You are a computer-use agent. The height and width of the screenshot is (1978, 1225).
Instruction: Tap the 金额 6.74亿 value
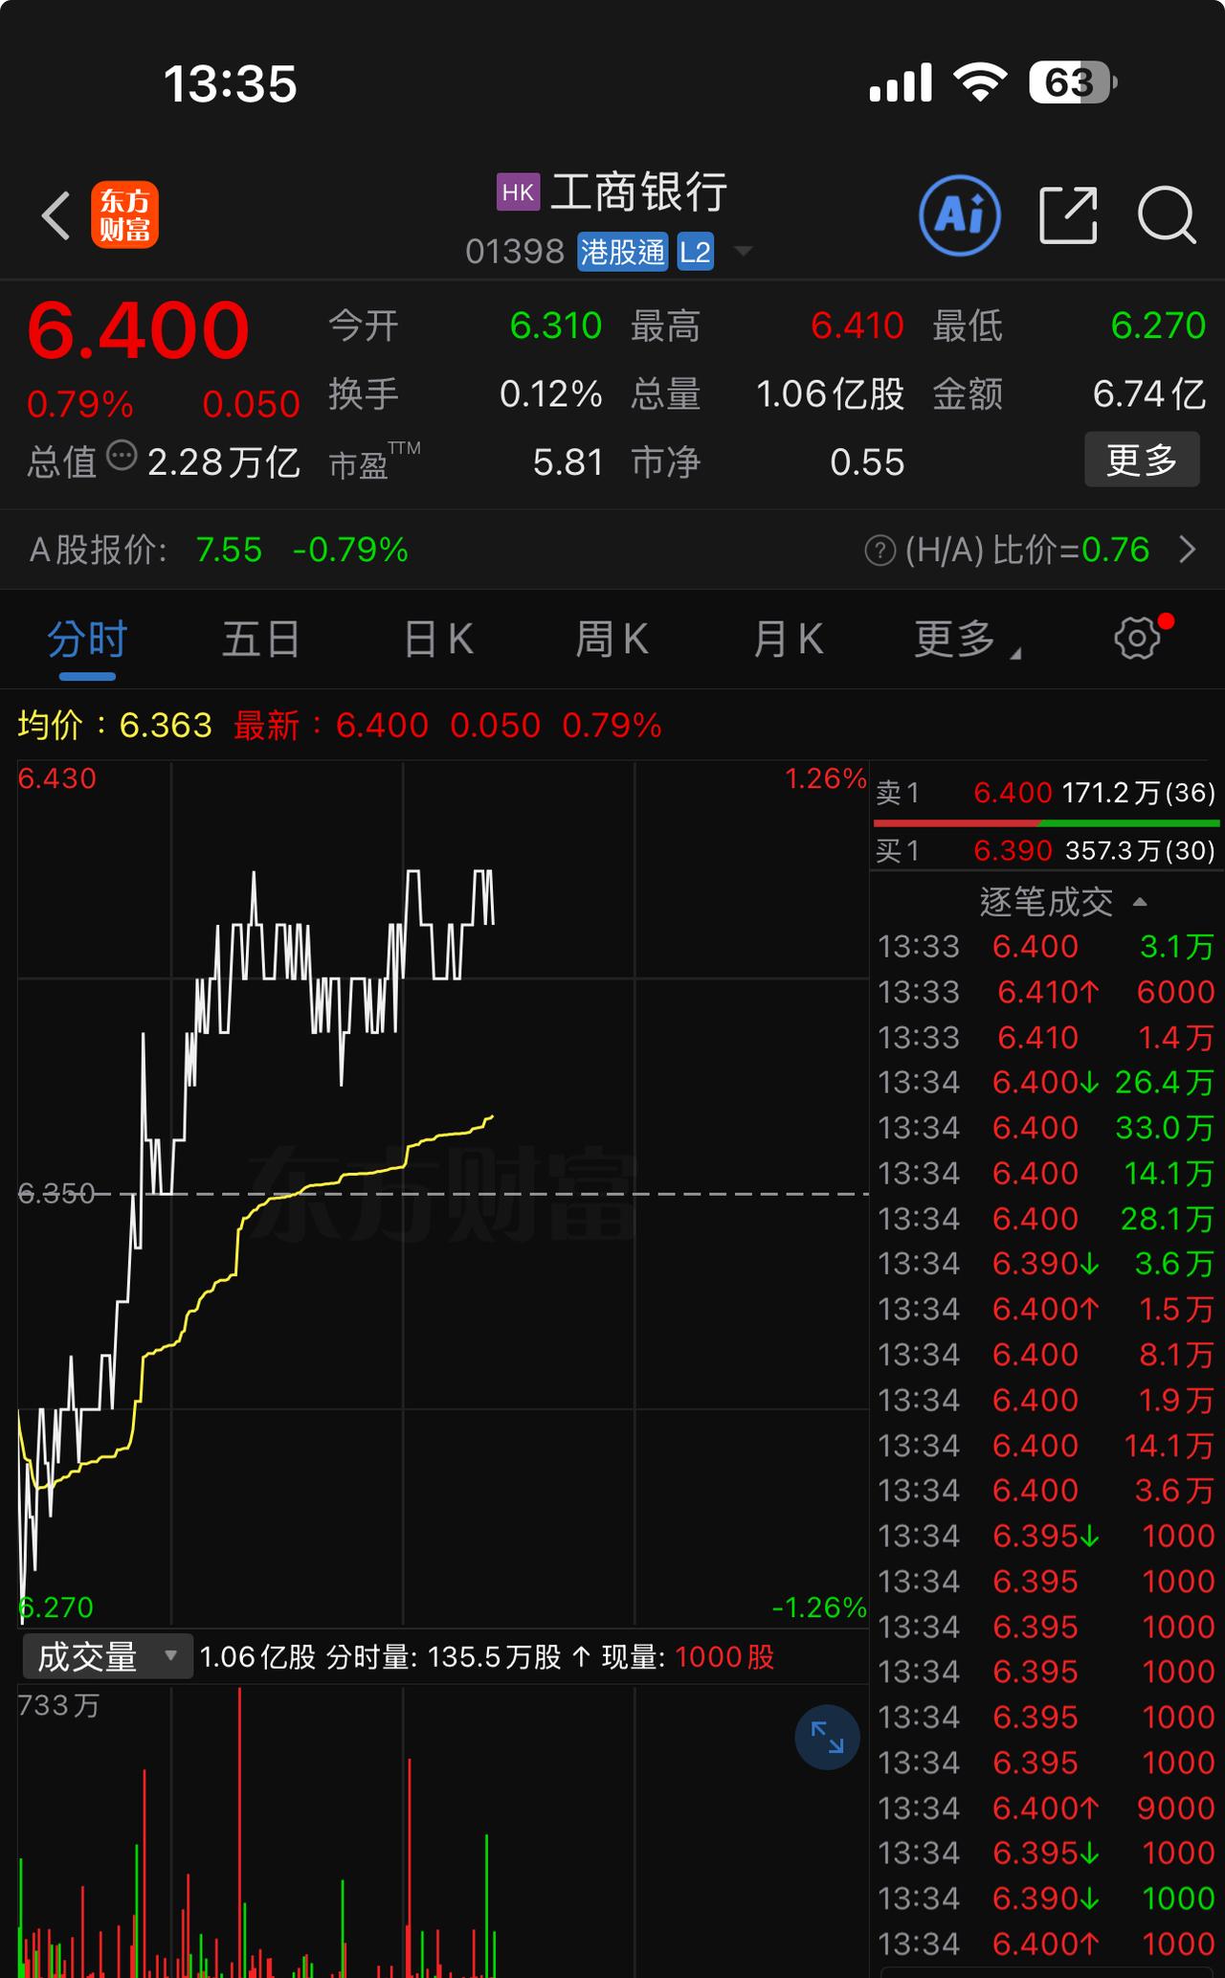1149,394
